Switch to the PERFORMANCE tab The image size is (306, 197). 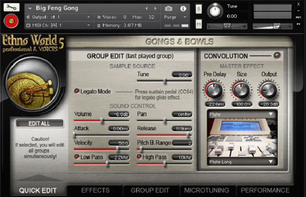pyautogui.click(x=265, y=190)
